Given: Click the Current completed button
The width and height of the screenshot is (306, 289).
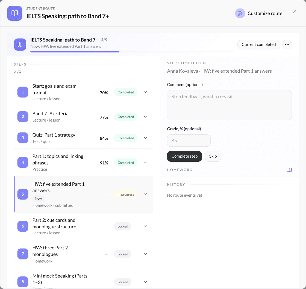Looking at the screenshot, I should (x=258, y=45).
